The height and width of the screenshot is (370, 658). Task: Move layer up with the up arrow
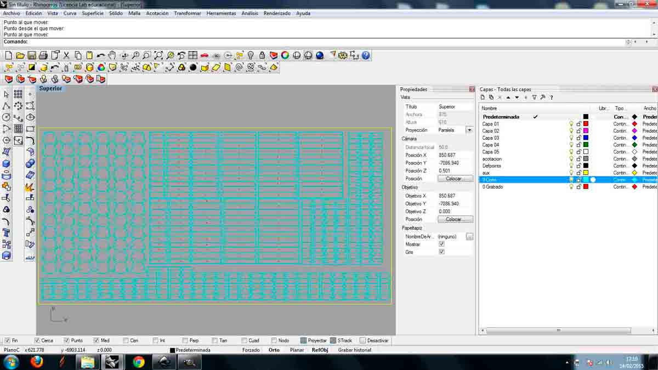(x=508, y=98)
